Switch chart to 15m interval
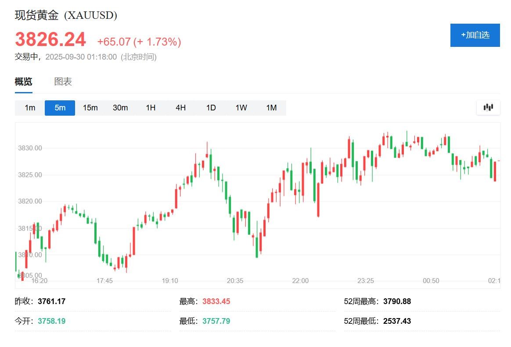Viewport: 511px width, 347px height. point(90,108)
